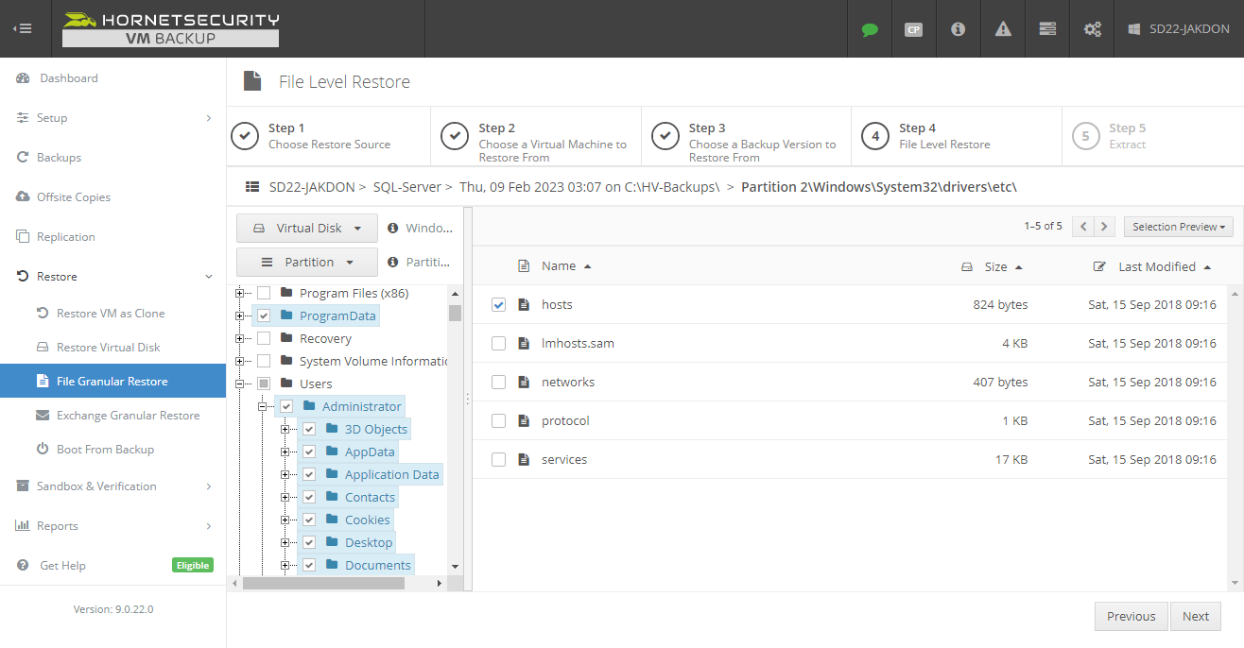Click the CP (Control Panel) icon in header
The image size is (1244, 648).
913,29
